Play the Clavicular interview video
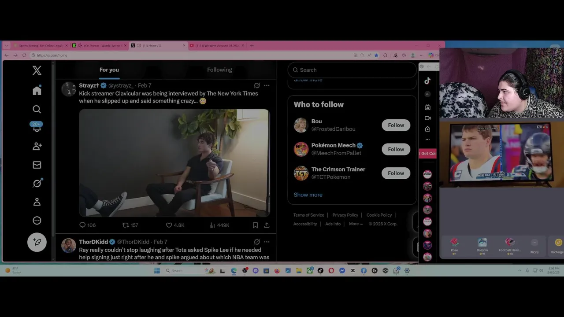Screen dimensions: 564x317 [x=174, y=163]
